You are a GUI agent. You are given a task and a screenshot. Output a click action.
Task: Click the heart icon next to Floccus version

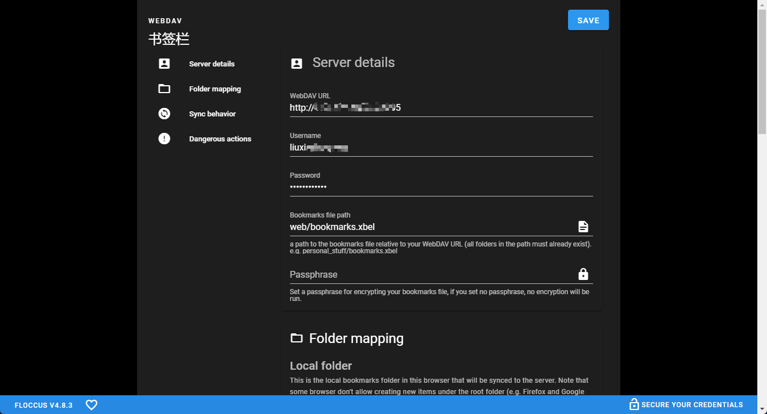(x=92, y=405)
